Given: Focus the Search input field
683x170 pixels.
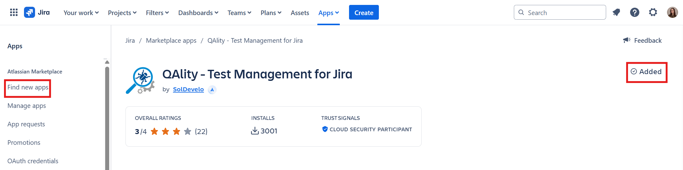Looking at the screenshot, I should click(x=560, y=12).
